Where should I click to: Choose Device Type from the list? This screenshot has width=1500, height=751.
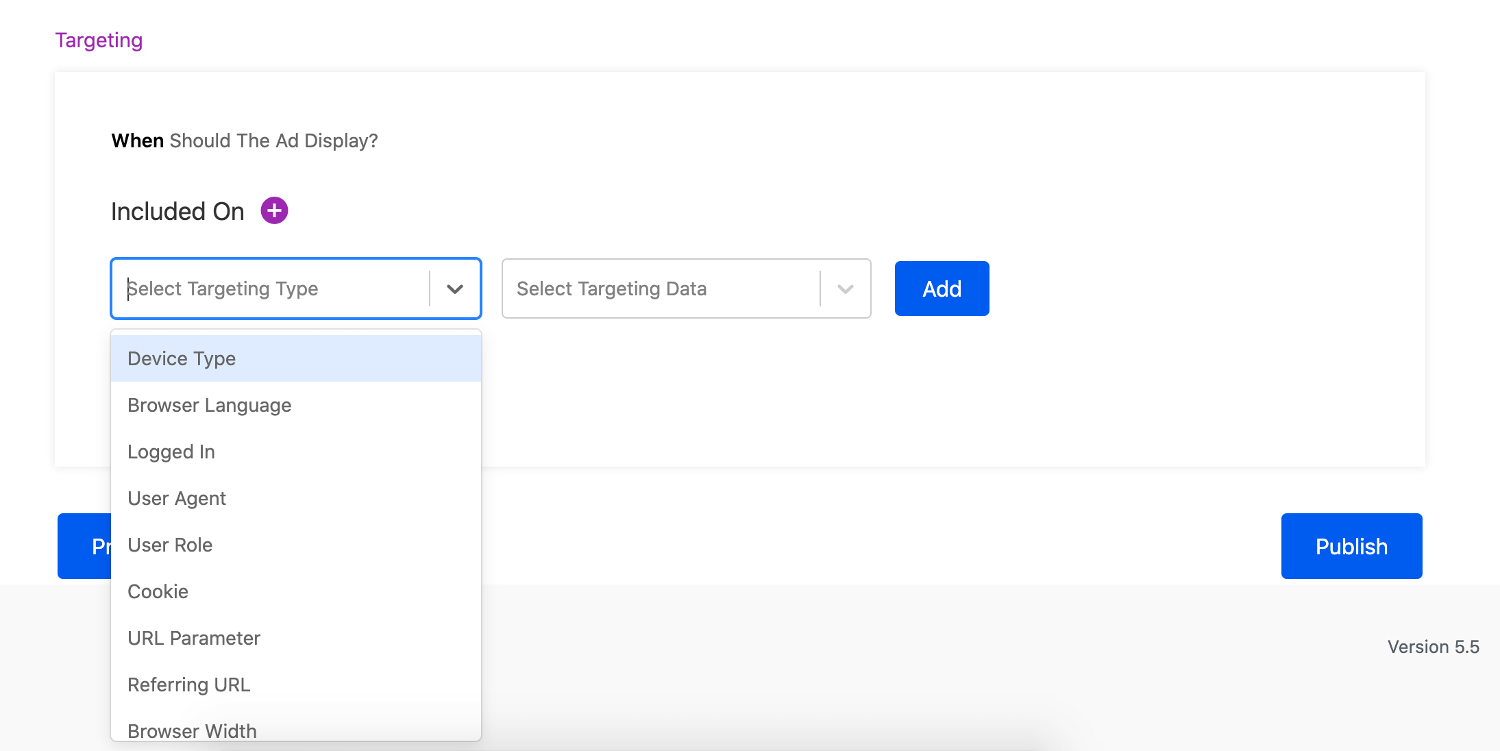[x=182, y=358]
